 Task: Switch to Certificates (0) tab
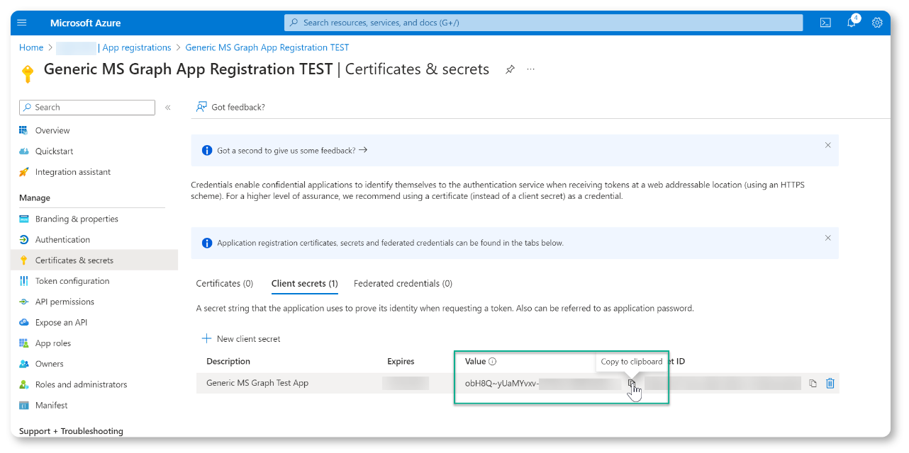(224, 283)
